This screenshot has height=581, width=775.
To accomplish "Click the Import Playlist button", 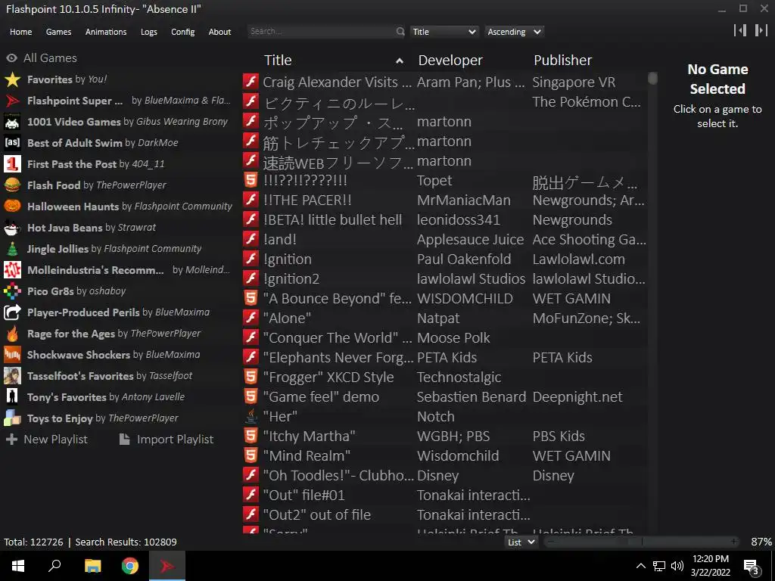I will 167,440.
